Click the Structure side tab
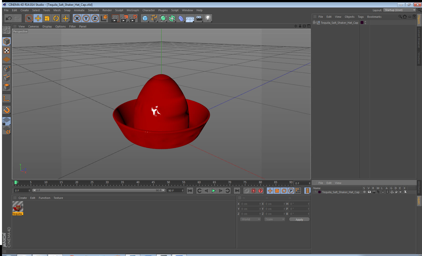422x256 pixels. (x=419, y=58)
